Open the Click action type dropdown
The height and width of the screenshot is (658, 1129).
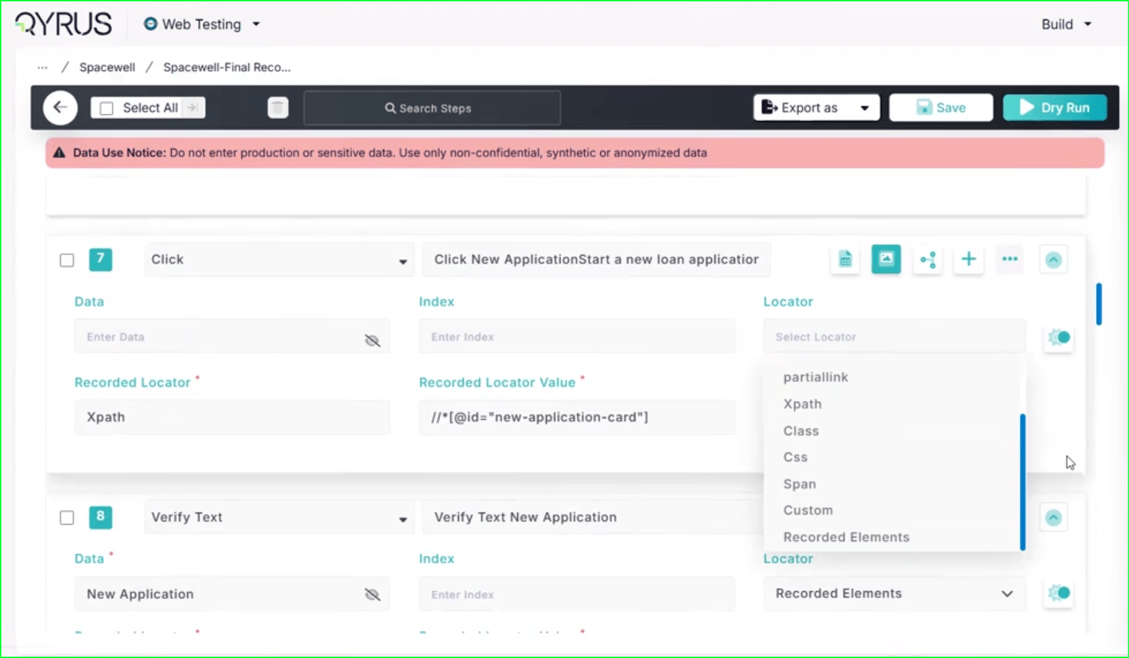pos(279,260)
